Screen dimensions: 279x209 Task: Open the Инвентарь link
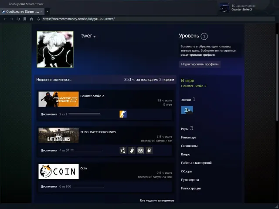point(189,138)
